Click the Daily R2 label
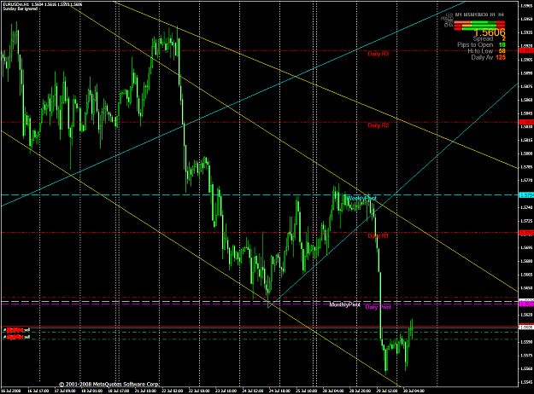The width and height of the screenshot is (534, 394). pos(378,125)
